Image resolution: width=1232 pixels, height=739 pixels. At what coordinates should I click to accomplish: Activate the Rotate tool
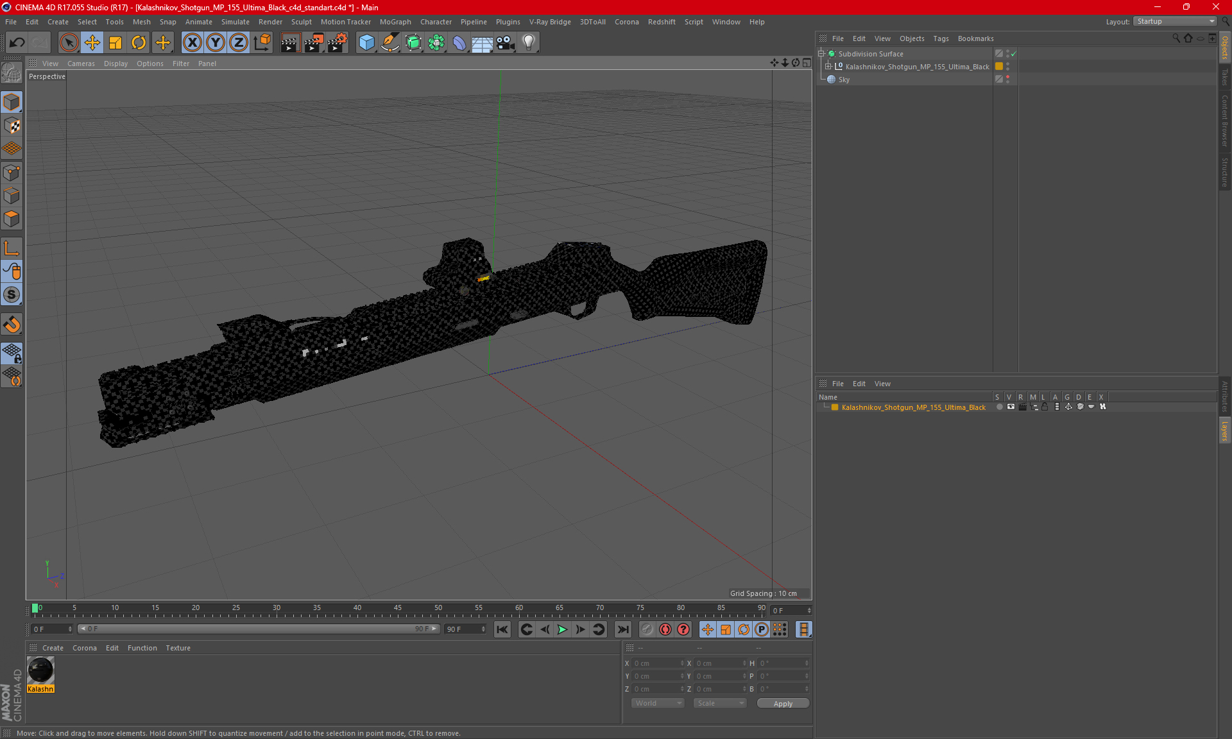click(x=139, y=43)
